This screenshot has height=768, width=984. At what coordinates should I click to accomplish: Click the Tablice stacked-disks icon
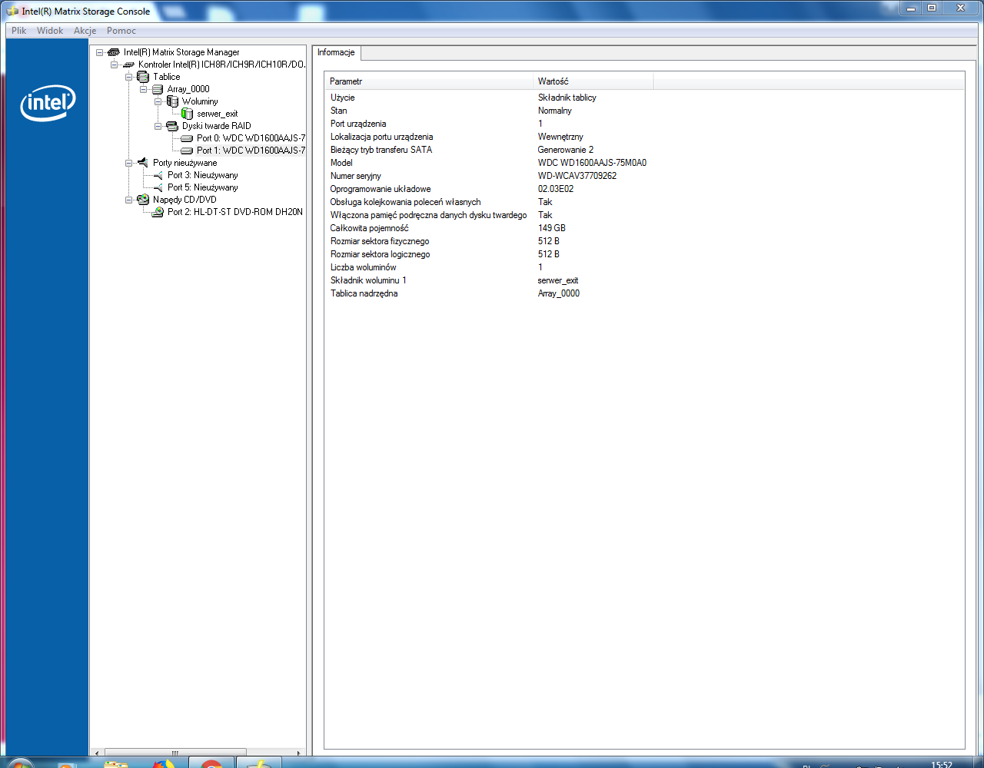[x=143, y=77]
